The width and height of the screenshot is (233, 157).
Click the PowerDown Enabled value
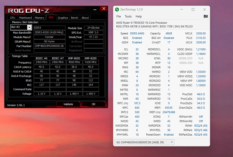click(x=169, y=135)
